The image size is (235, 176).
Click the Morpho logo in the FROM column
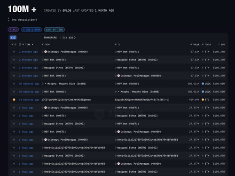[46, 84]
